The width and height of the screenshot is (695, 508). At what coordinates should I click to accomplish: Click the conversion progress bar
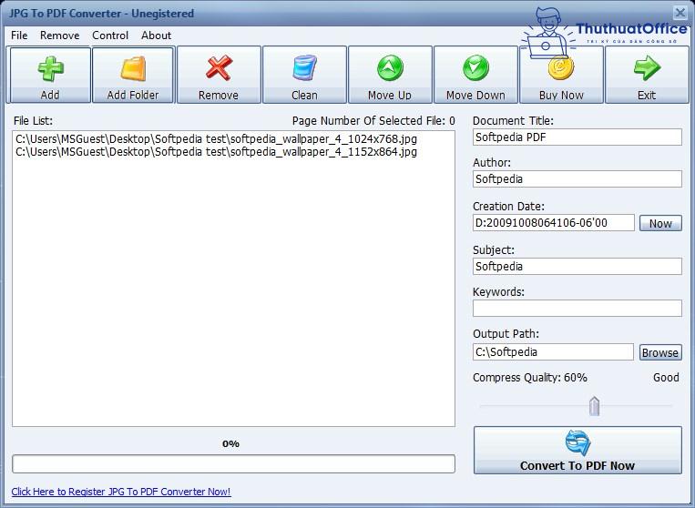pyautogui.click(x=233, y=463)
